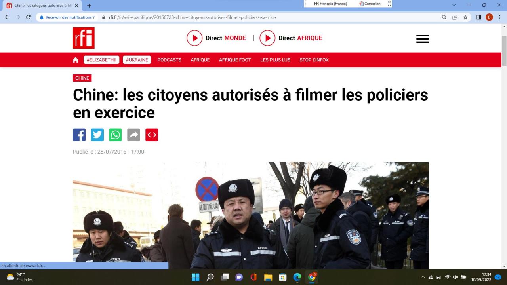
Task: Go to RFI home icon in red navbar
Action: (x=76, y=60)
